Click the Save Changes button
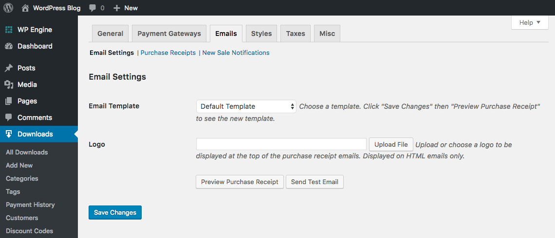Image resolution: width=555 pixels, height=238 pixels. coord(115,213)
